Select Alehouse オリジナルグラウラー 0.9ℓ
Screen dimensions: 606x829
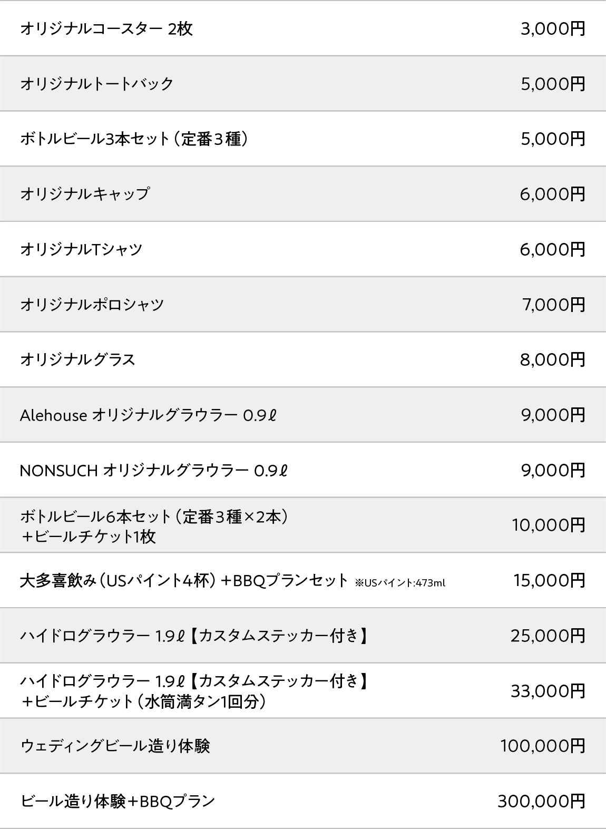click(148, 415)
